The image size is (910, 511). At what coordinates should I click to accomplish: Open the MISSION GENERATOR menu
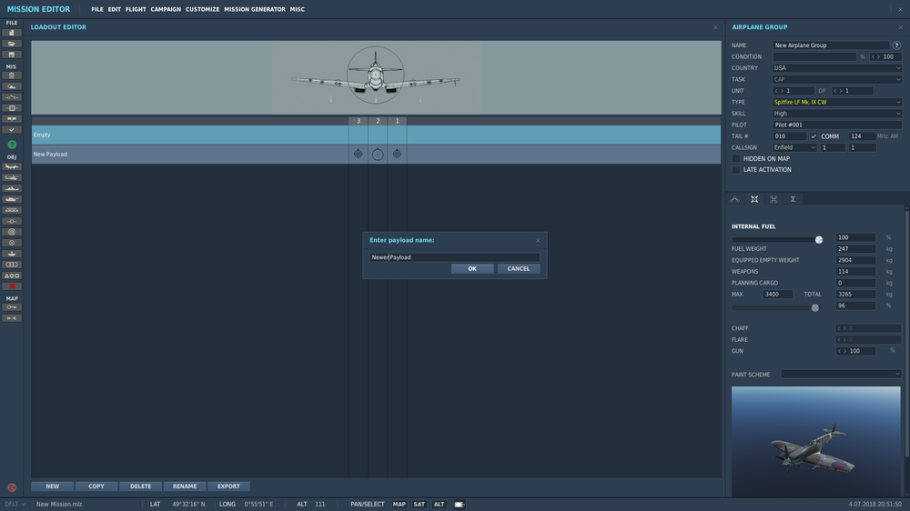click(255, 9)
